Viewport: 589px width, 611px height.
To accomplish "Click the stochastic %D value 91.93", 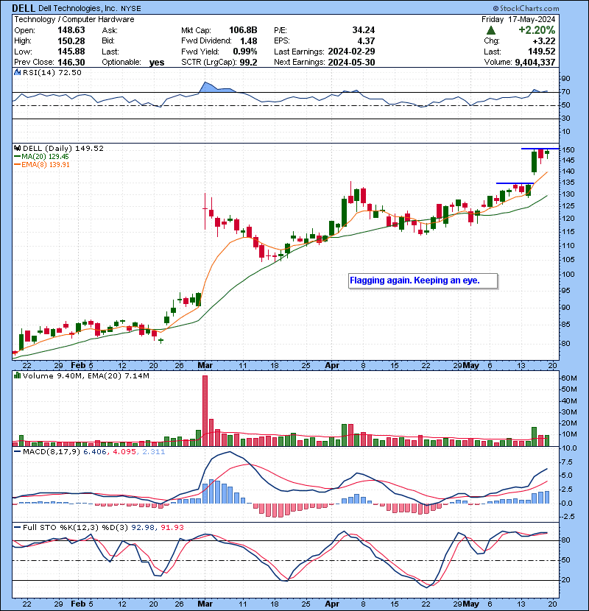I will 172,528.
